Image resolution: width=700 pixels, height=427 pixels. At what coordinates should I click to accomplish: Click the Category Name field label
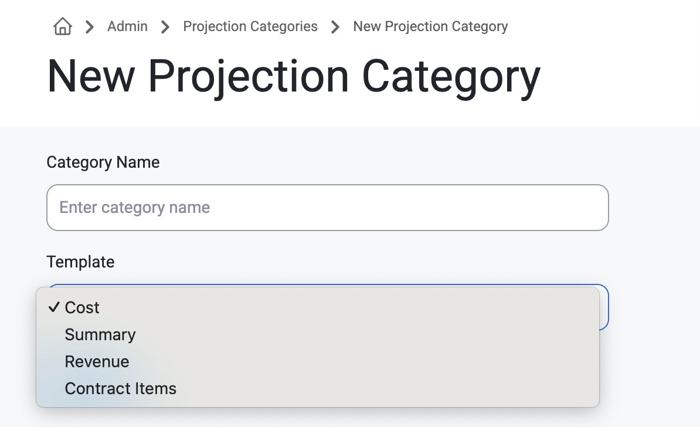tap(103, 162)
